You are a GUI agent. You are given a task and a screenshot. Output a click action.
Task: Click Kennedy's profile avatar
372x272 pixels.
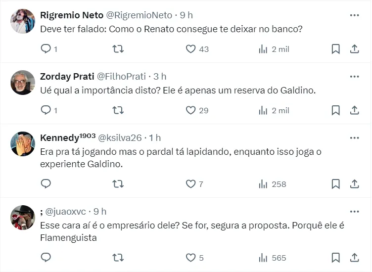tap(23, 144)
